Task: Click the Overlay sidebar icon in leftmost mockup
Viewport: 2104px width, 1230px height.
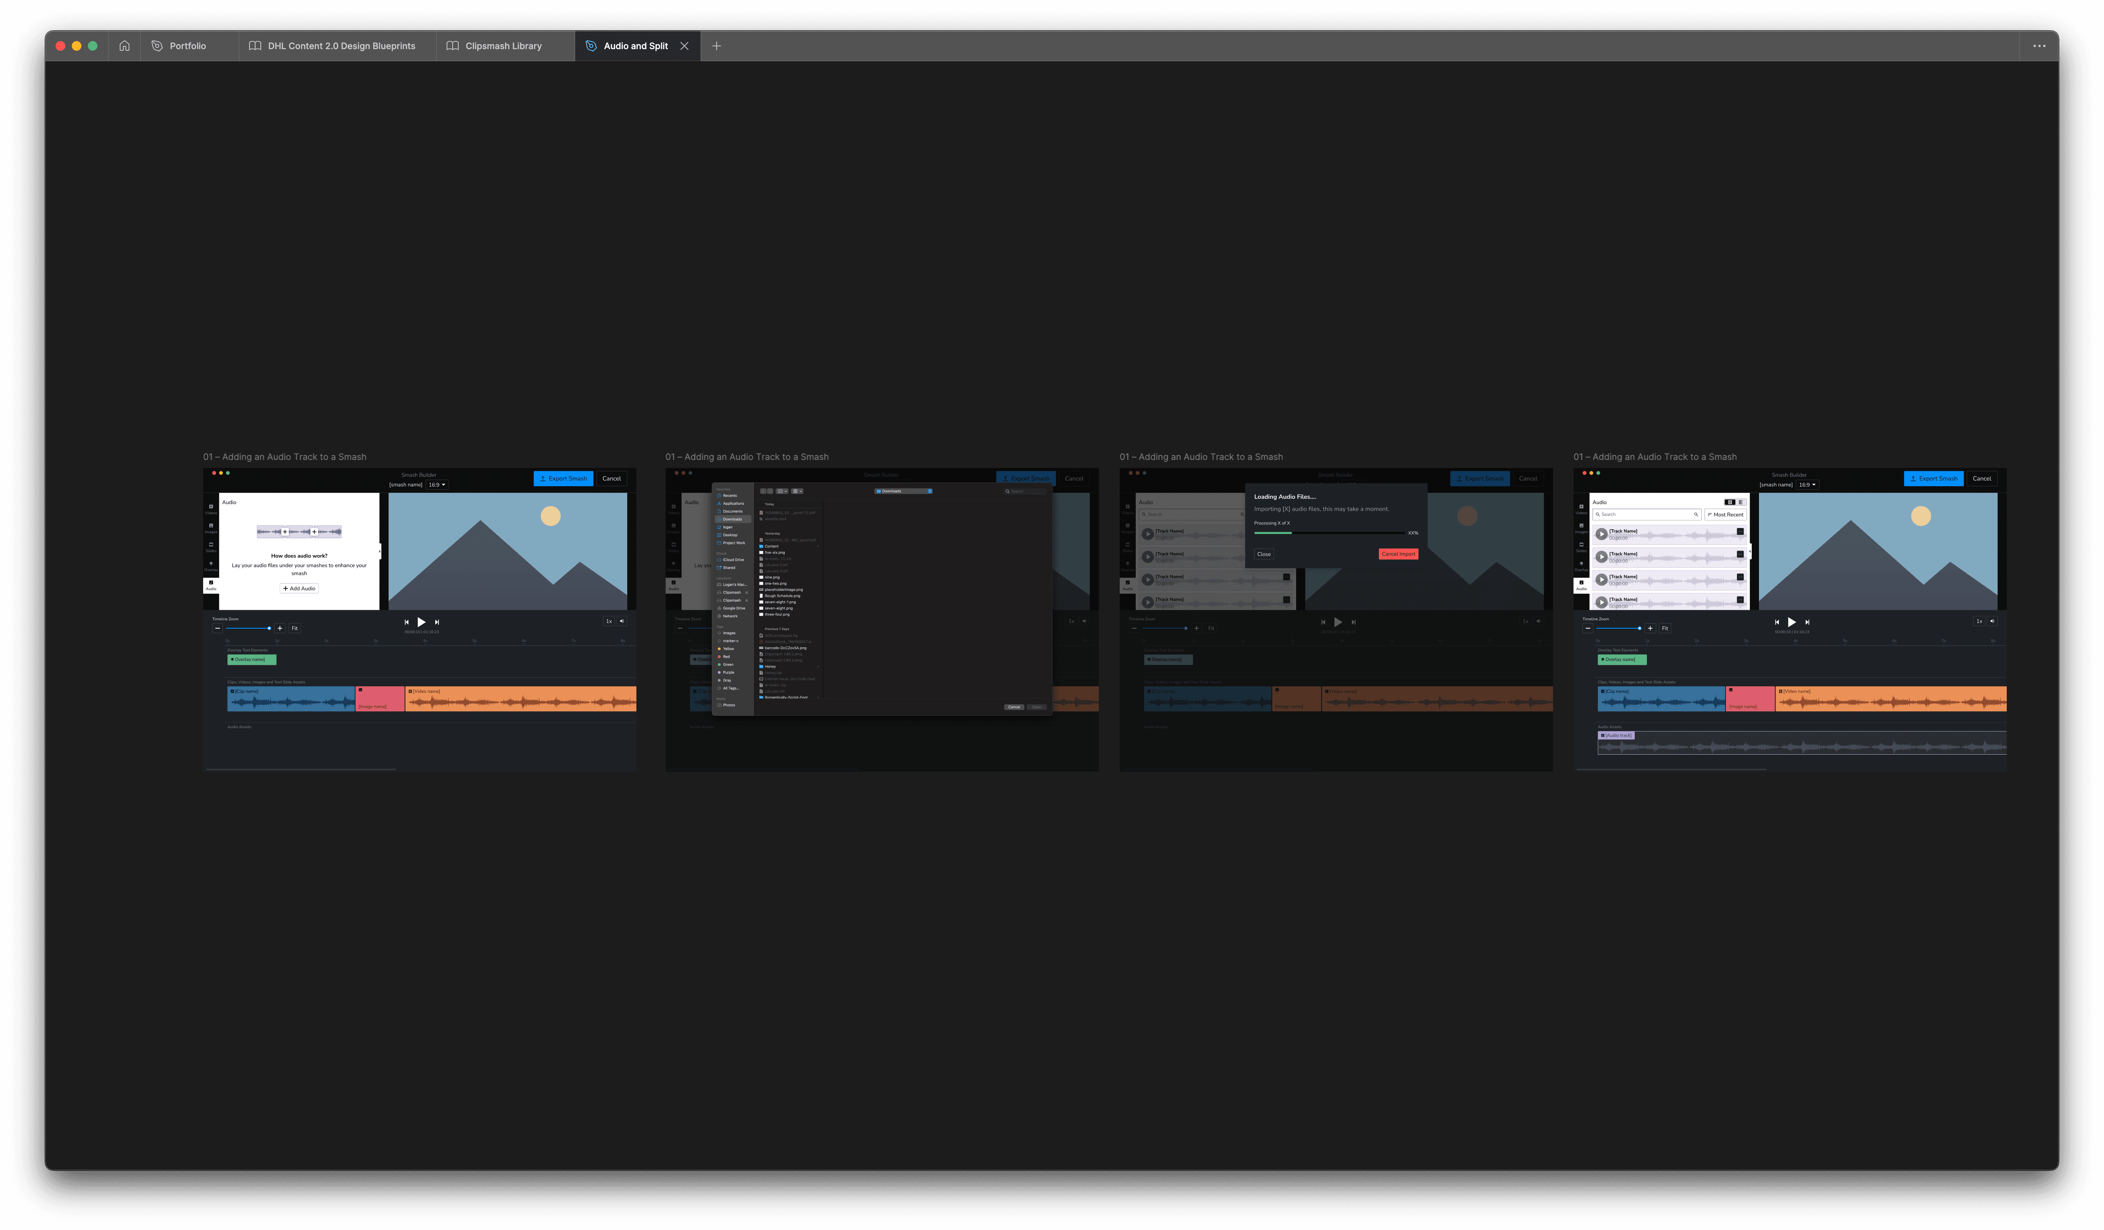Action: 210,565
